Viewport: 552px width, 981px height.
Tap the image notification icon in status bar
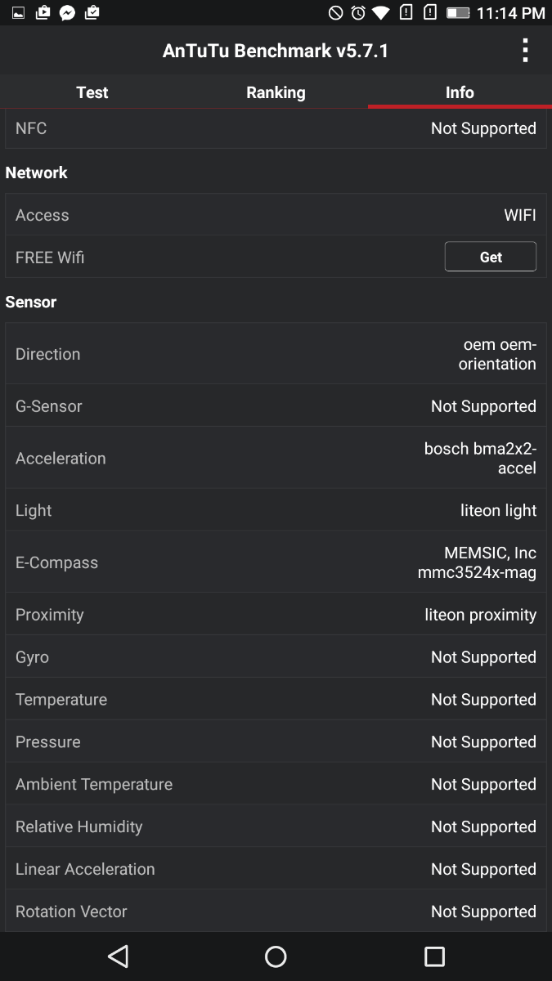[18, 12]
